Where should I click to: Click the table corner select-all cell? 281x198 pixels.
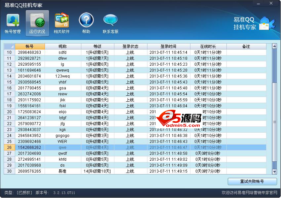tap(10, 47)
